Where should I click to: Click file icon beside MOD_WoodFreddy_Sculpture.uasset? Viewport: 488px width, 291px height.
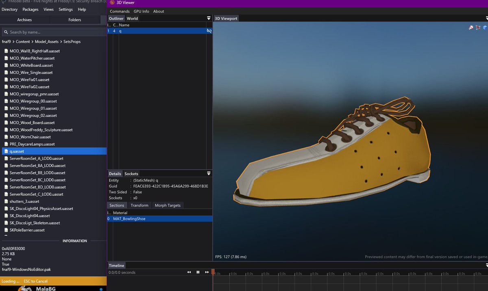tap(6, 130)
